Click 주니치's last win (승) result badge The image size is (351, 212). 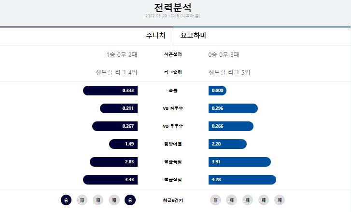(x=130, y=200)
